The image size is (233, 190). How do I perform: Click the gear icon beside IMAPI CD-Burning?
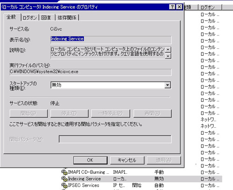coord(64,172)
